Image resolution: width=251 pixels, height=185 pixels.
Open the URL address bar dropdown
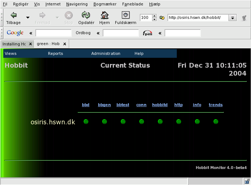tap(233, 17)
